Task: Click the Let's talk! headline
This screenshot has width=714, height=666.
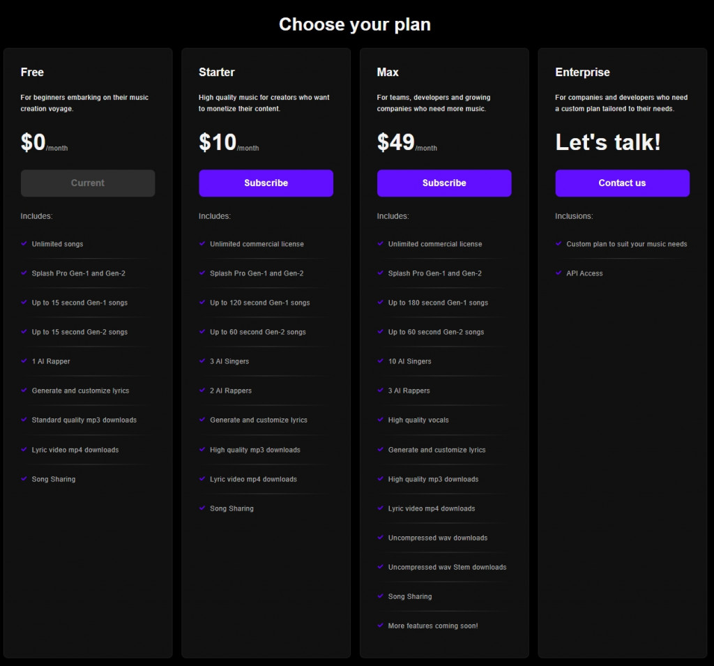Action: coord(607,143)
